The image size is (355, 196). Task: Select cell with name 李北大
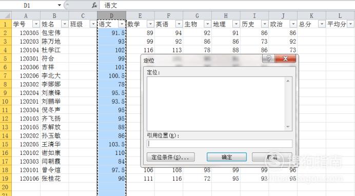click(54, 75)
